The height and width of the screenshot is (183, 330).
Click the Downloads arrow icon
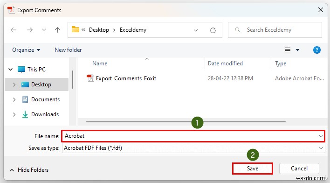pos(25,114)
